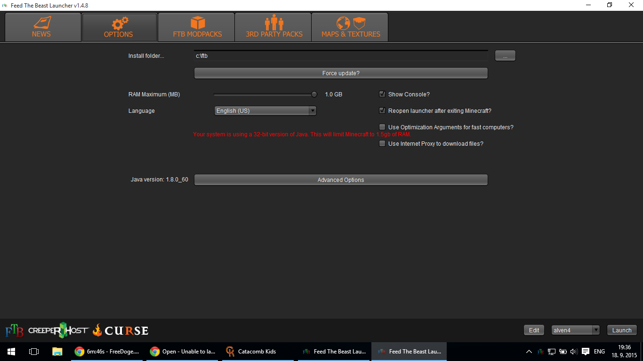Screen dimensions: 643x361
Task: Open the Windows Start menu
Action: click(11, 352)
